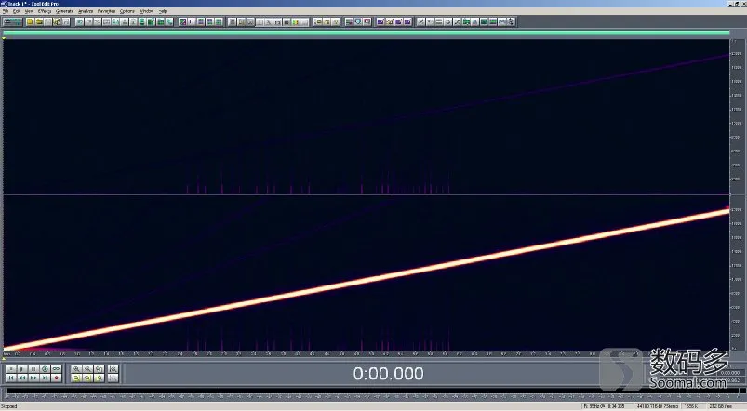Click the Switch to Multitrack View button
The image size is (747, 411).
(12, 21)
